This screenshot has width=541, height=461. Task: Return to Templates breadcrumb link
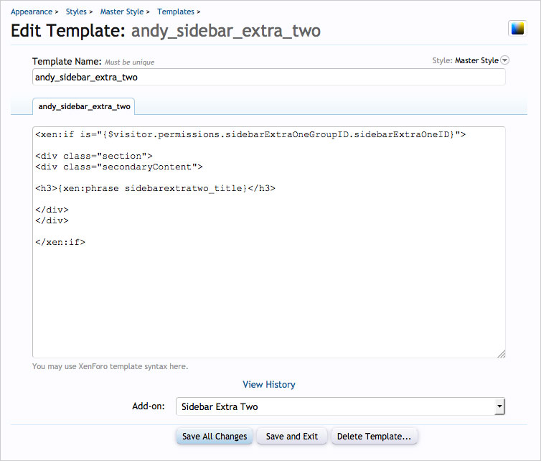click(x=176, y=11)
